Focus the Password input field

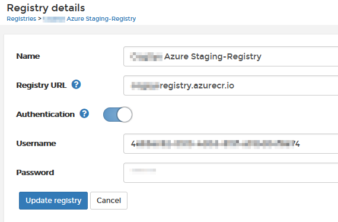[x=231, y=173]
